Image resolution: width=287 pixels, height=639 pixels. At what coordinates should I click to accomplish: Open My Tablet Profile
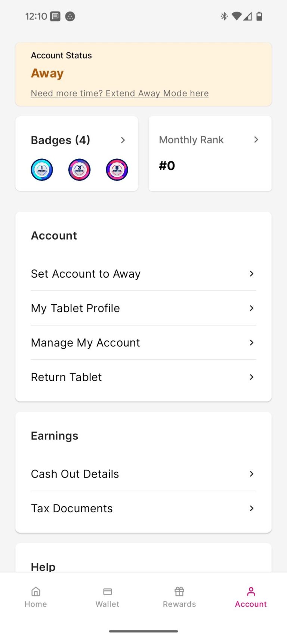coord(75,308)
